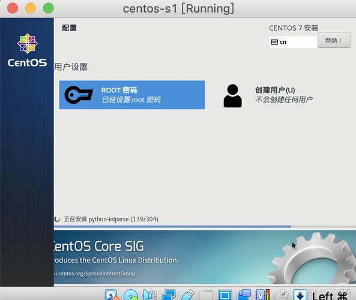Click the 配置 page title

[x=70, y=28]
